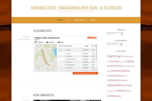Viewport: 152px width, 101px height.
Task: Open the minaminamina tag
Action: (x=120, y=71)
